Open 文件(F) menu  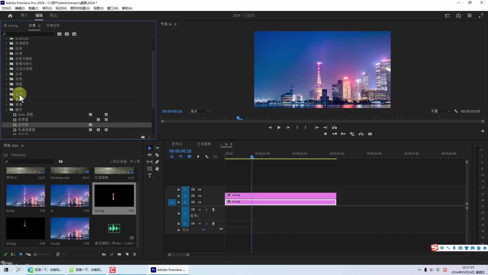click(x=7, y=8)
